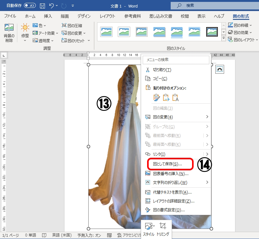Click the Redo icon in title bar
The height and width of the screenshot is (239, 259).
click(64, 6)
